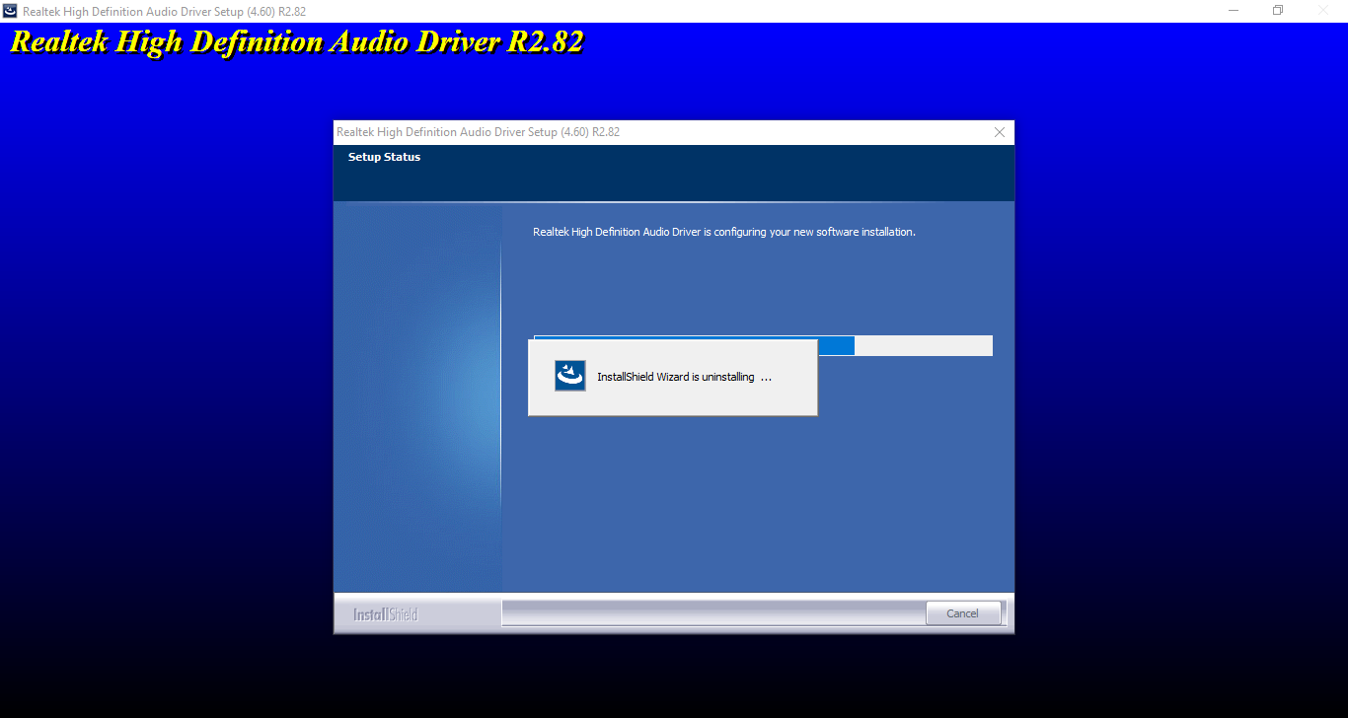1348x718 pixels.
Task: Click the "Setup Status" heading
Action: click(x=384, y=157)
